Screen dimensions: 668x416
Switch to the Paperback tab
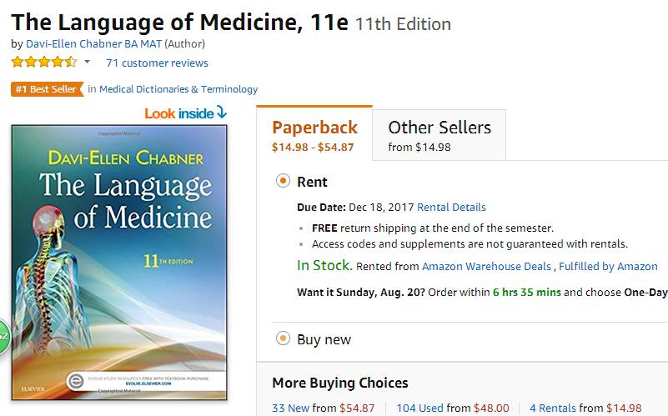click(314, 136)
